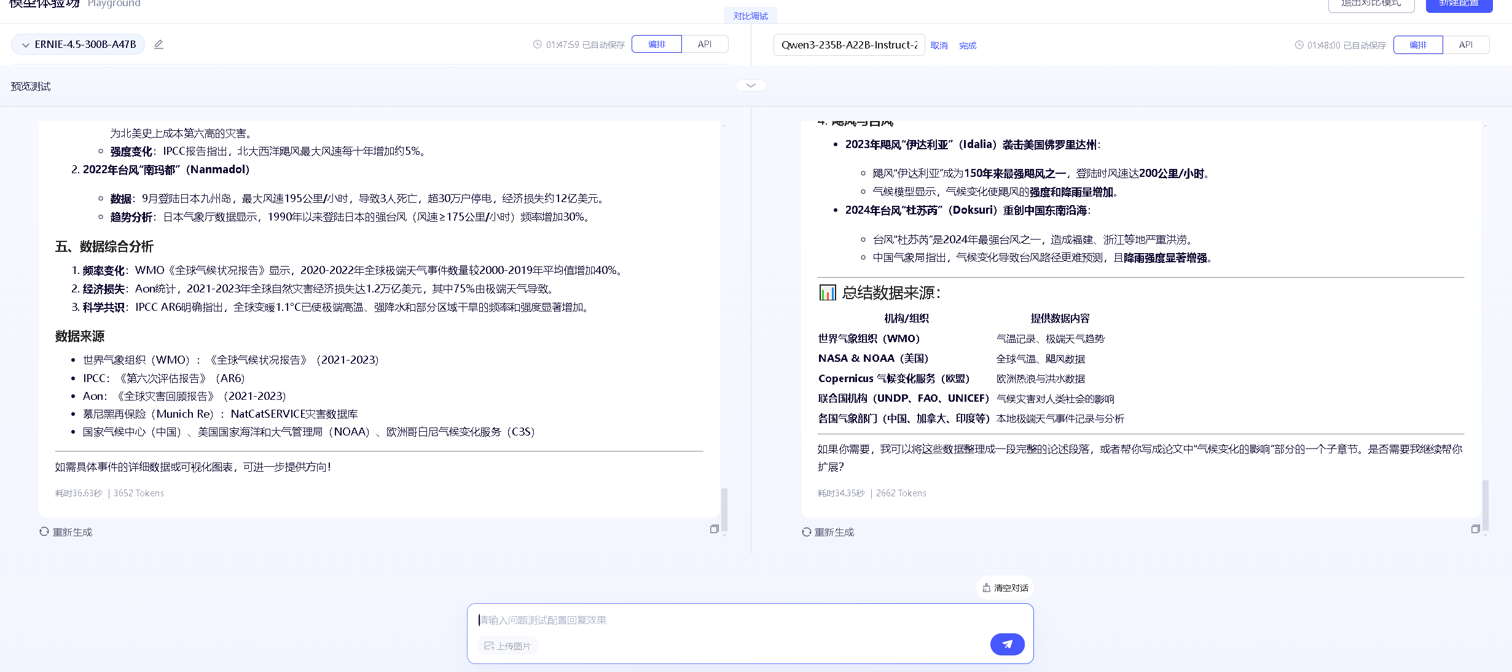This screenshot has height=672, width=1512.
Task: Click the refresh icon beside right 重新生成
Action: click(x=806, y=531)
